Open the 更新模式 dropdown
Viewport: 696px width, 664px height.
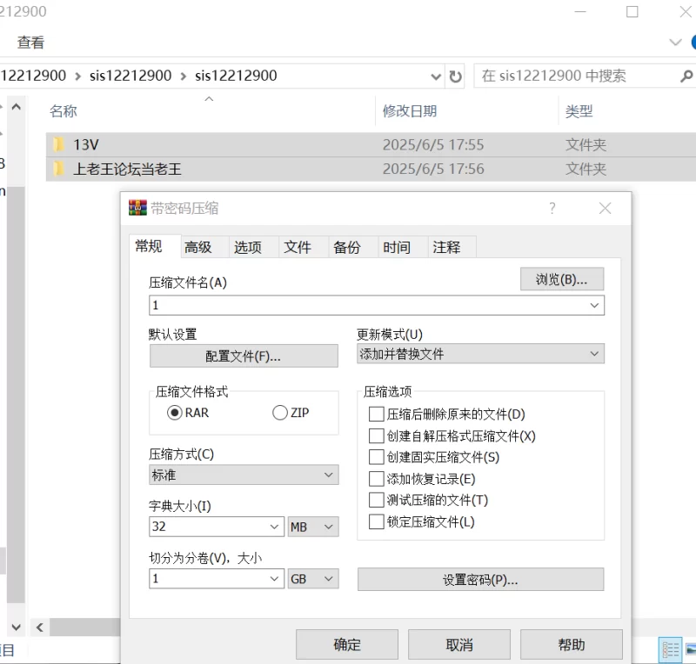pos(480,354)
